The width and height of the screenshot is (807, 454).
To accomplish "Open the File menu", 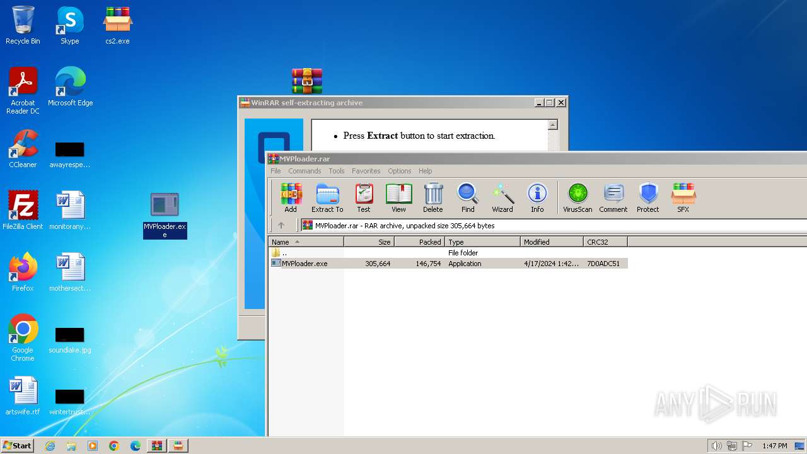I will pyautogui.click(x=276, y=171).
